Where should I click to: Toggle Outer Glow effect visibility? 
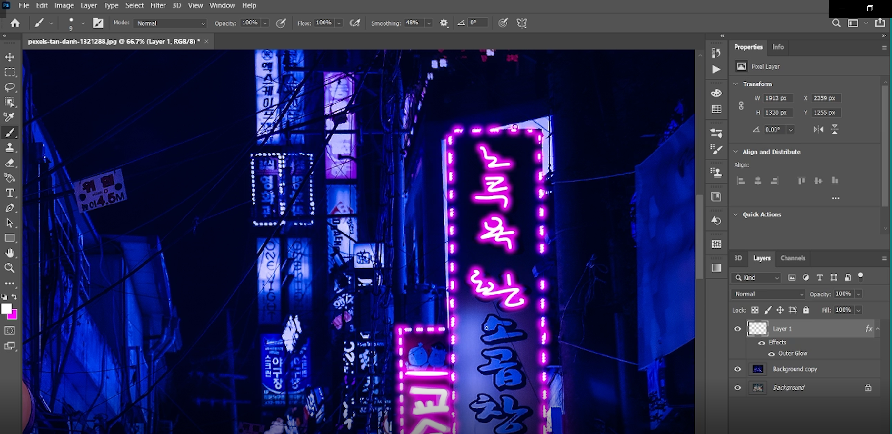(771, 354)
